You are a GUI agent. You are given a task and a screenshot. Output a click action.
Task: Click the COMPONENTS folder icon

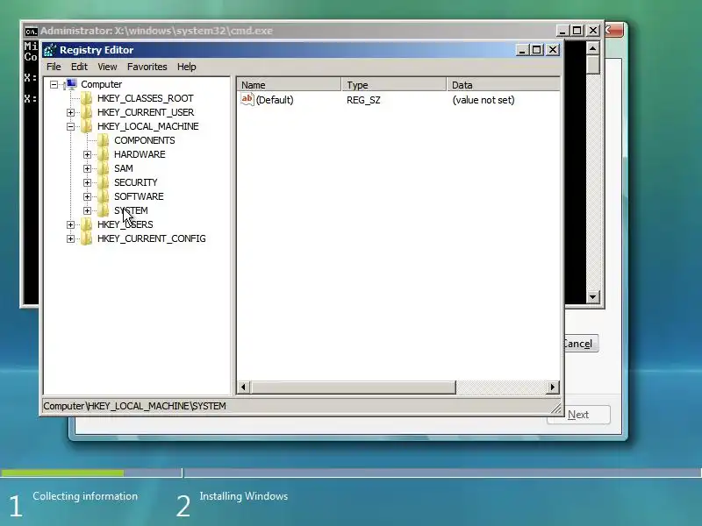coord(103,140)
